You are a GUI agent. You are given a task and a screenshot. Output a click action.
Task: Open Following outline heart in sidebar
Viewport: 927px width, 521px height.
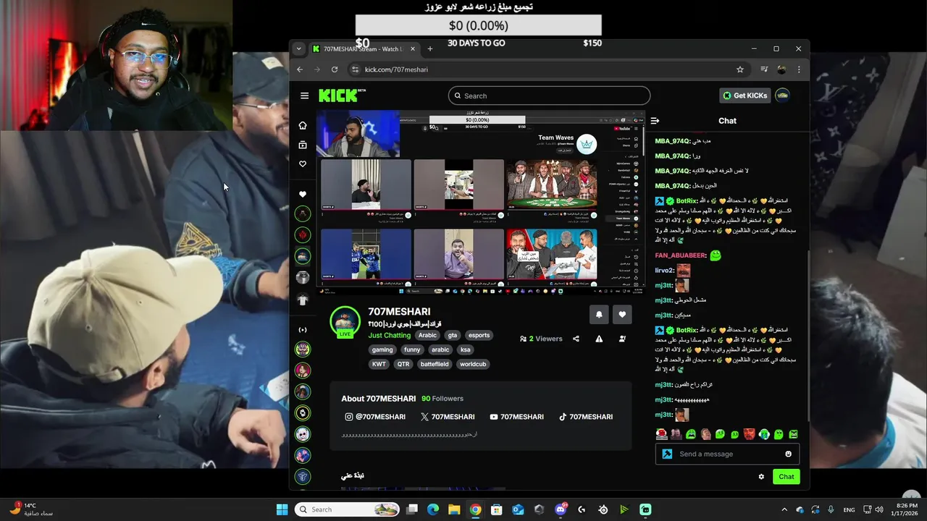coord(303,164)
